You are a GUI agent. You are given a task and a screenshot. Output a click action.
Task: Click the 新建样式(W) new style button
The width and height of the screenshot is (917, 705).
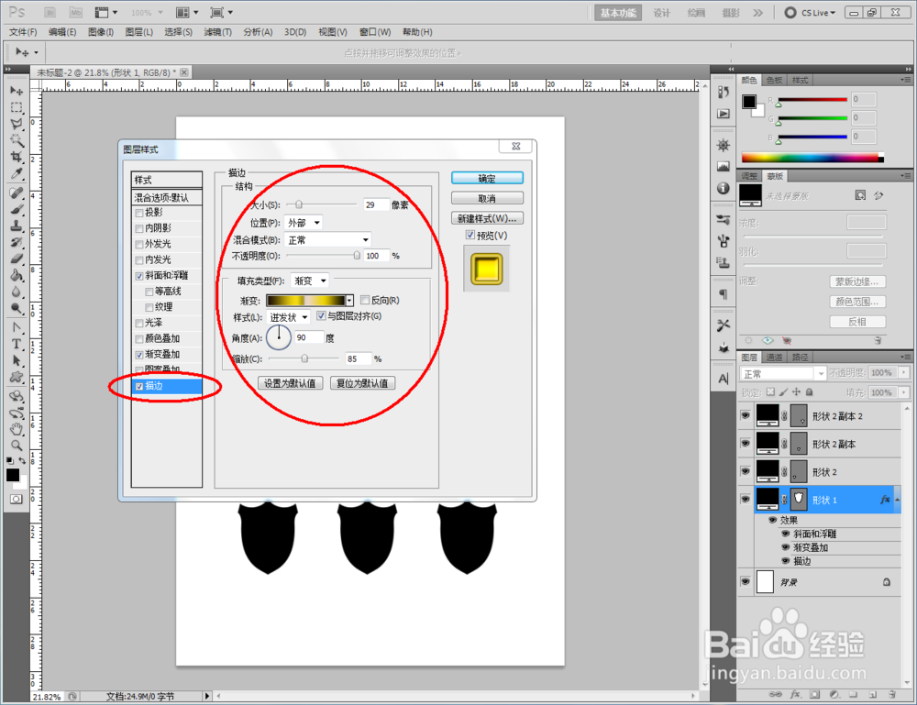[487, 218]
